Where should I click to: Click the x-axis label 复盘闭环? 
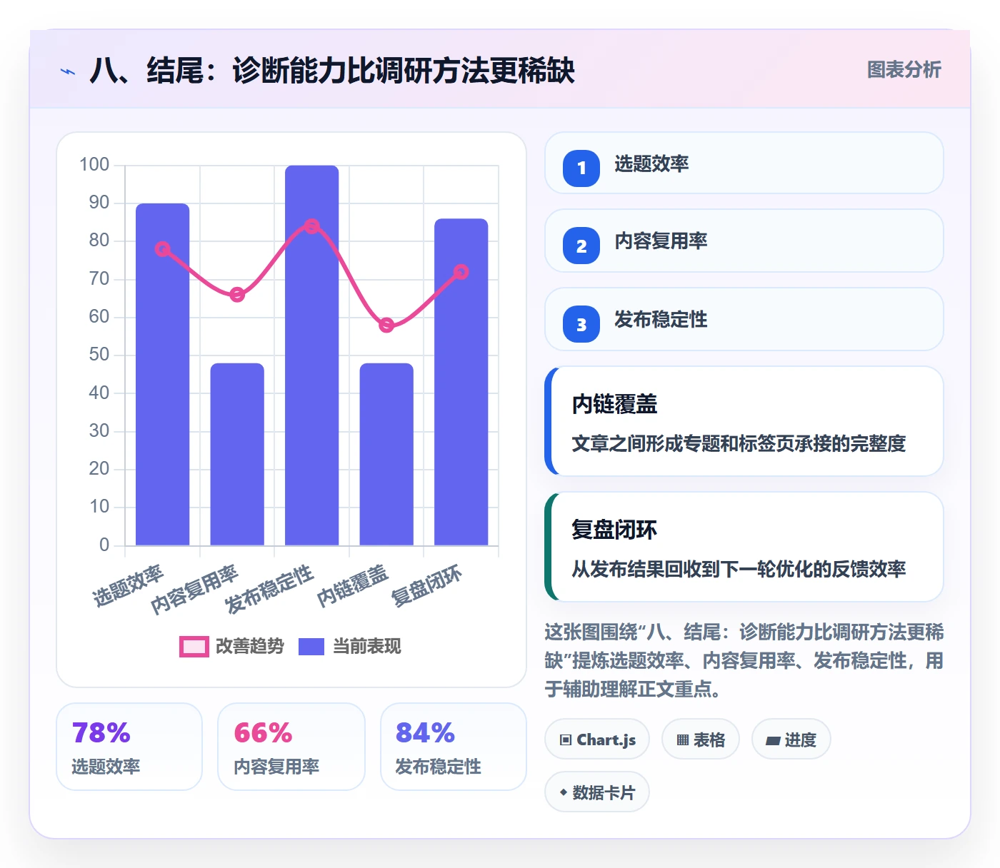[427, 586]
